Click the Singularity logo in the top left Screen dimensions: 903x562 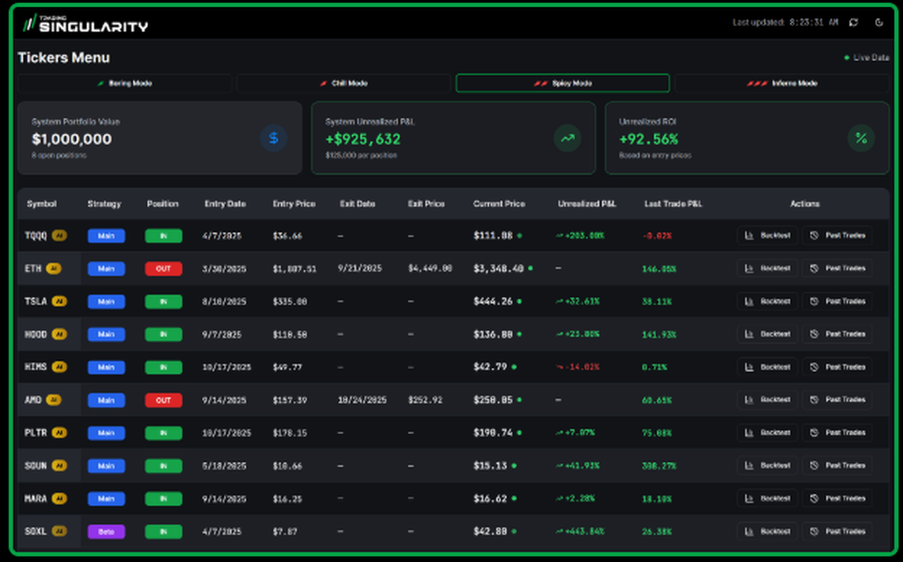pyautogui.click(x=86, y=22)
